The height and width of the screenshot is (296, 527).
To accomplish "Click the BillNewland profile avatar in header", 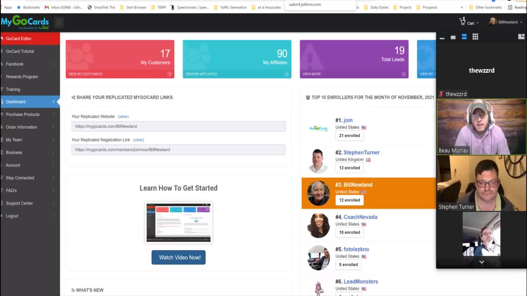I will coord(492,22).
